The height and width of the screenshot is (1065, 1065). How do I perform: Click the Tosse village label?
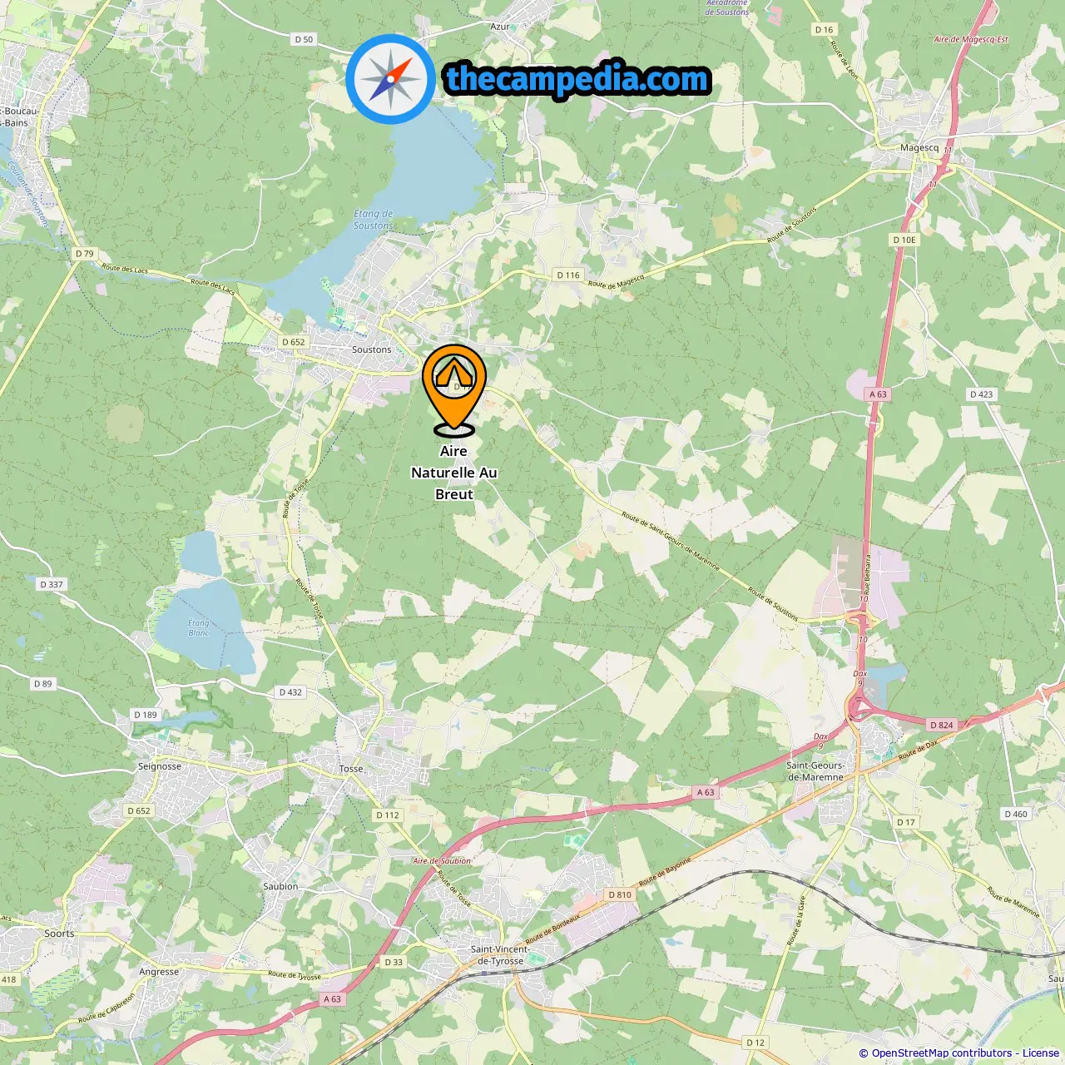[351, 769]
